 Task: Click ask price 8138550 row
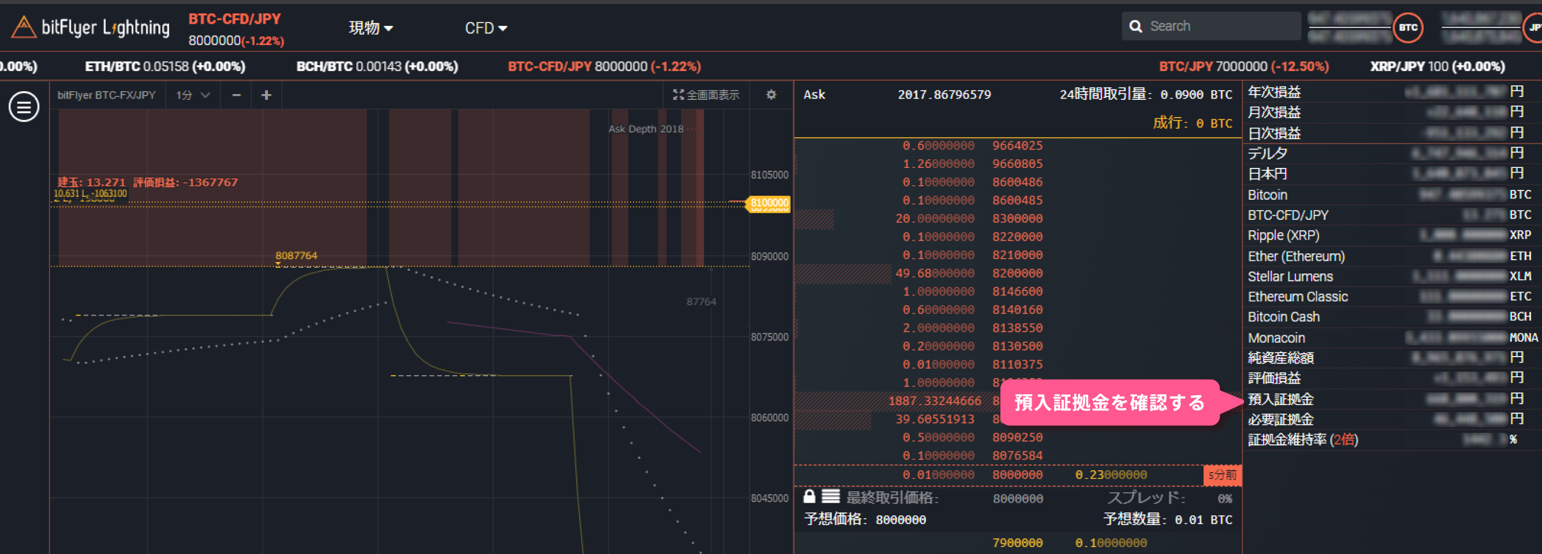click(x=1018, y=328)
